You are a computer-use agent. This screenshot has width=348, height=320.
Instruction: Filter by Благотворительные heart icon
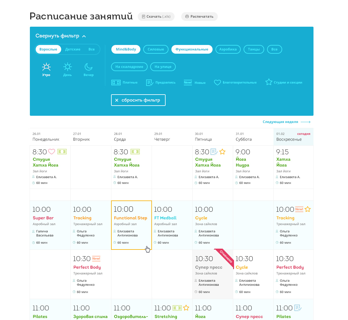point(217,83)
